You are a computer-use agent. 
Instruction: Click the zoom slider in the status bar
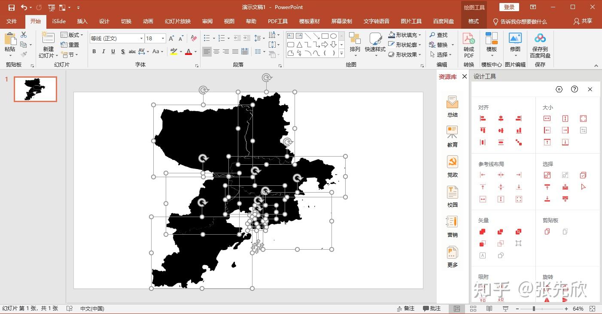pyautogui.click(x=534, y=308)
